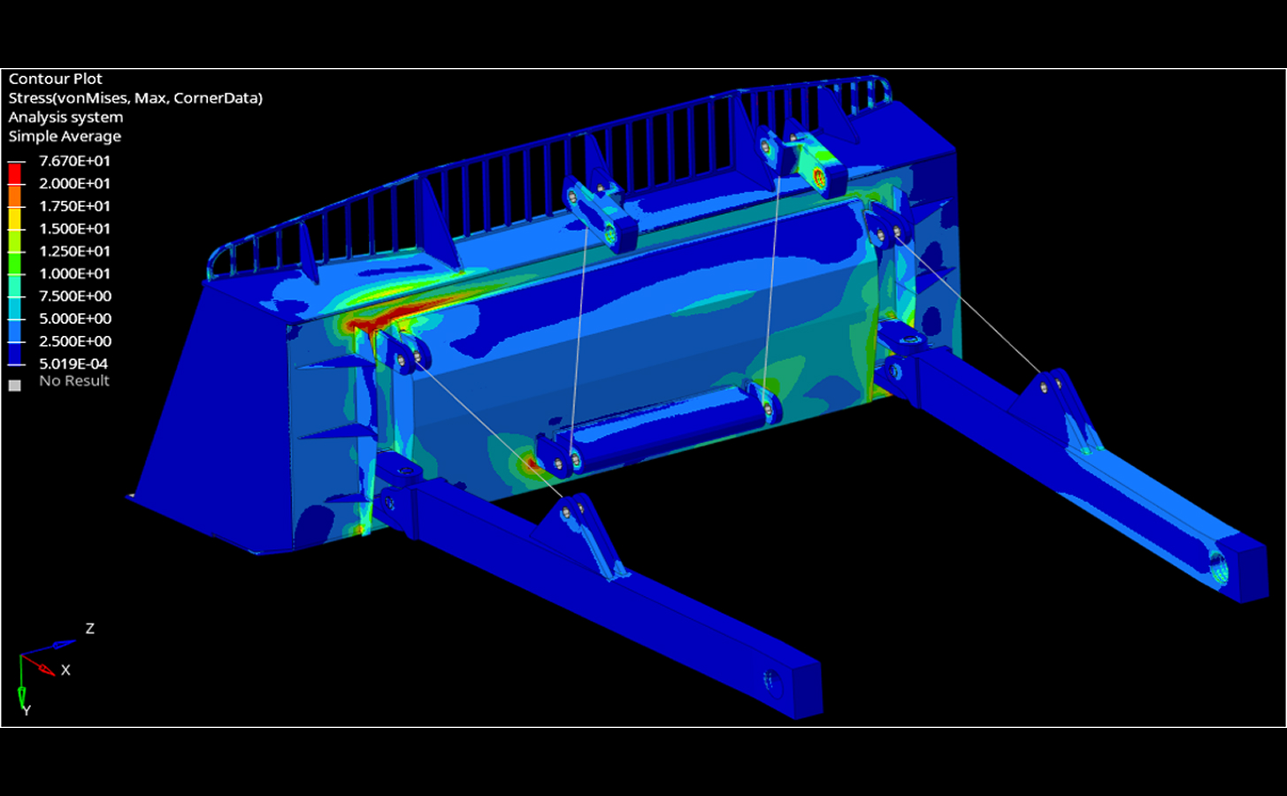Click 'Stress(vonMises, Max, CornerData)' label
Image resolution: width=1287 pixels, height=796 pixels.
point(135,98)
